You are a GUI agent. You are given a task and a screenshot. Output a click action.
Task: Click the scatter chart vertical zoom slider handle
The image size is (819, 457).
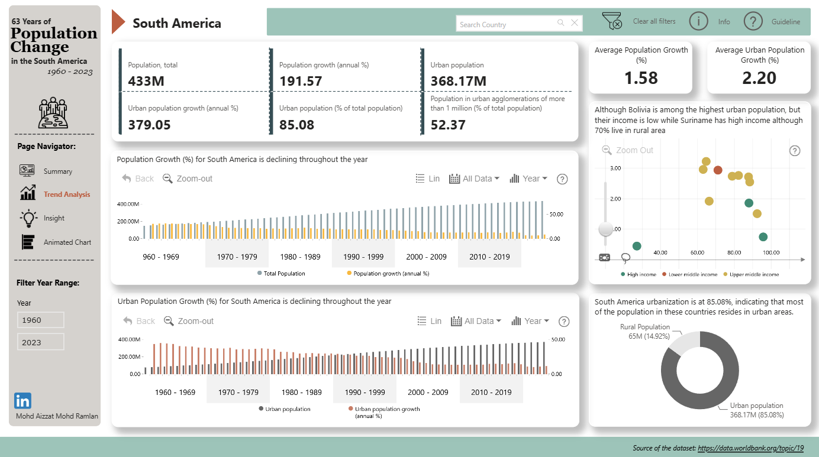605,228
